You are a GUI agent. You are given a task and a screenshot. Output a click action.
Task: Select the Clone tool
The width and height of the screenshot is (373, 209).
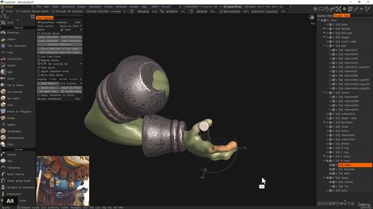[10, 78]
